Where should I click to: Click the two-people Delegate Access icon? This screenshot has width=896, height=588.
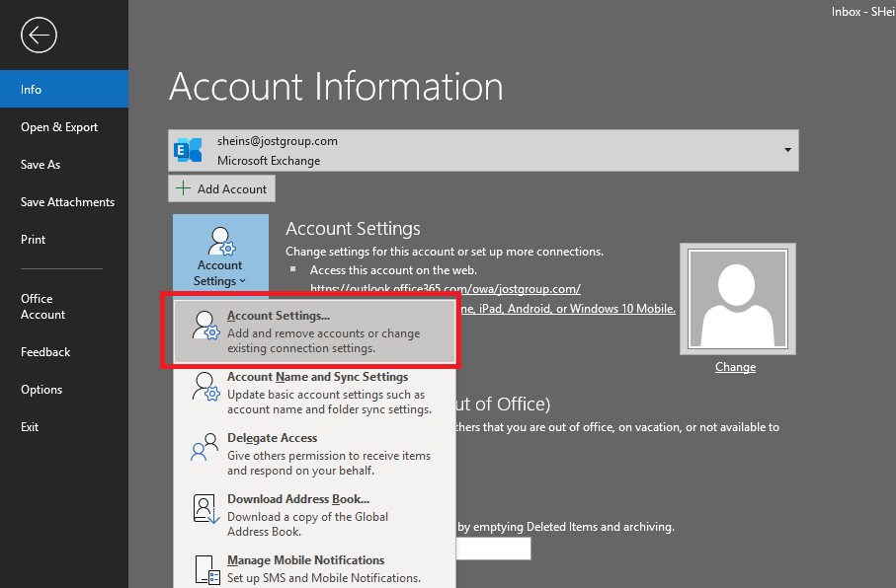(204, 447)
